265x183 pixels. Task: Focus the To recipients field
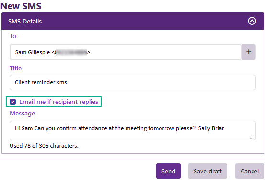(x=126, y=52)
